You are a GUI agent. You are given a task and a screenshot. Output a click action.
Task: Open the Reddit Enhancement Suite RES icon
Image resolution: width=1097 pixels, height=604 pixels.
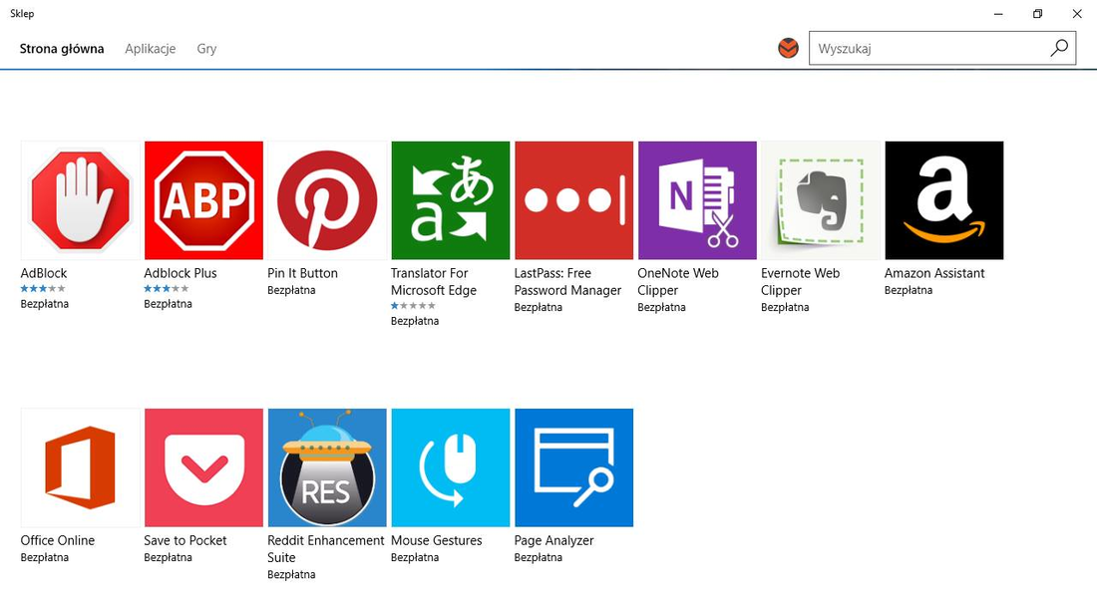pos(327,467)
